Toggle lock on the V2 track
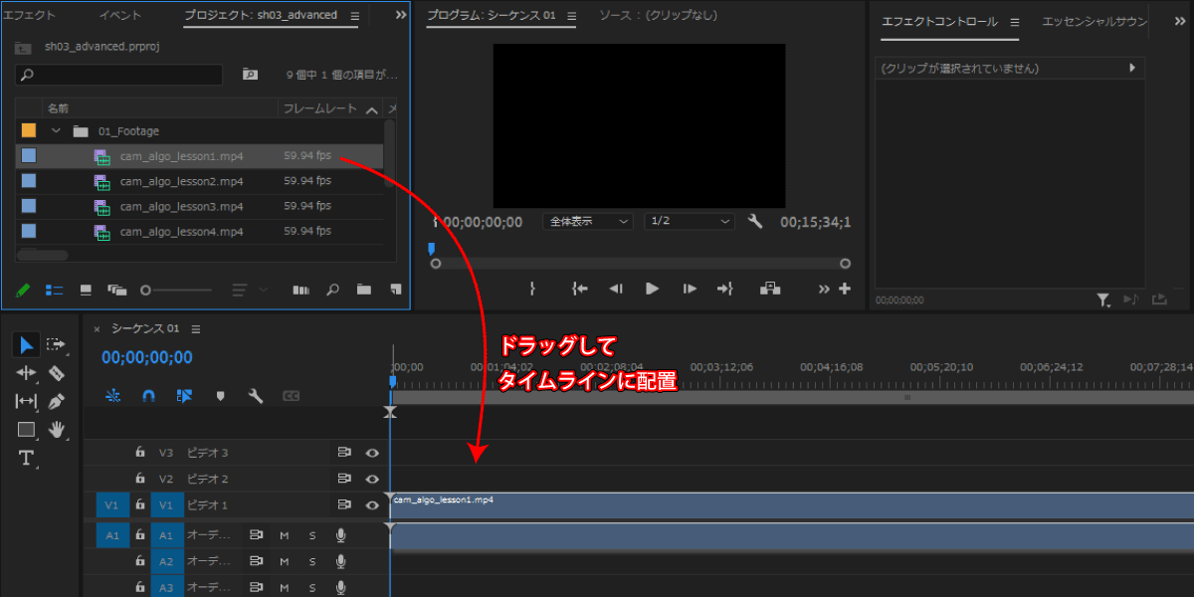Image resolution: width=1194 pixels, height=597 pixels. [140, 479]
